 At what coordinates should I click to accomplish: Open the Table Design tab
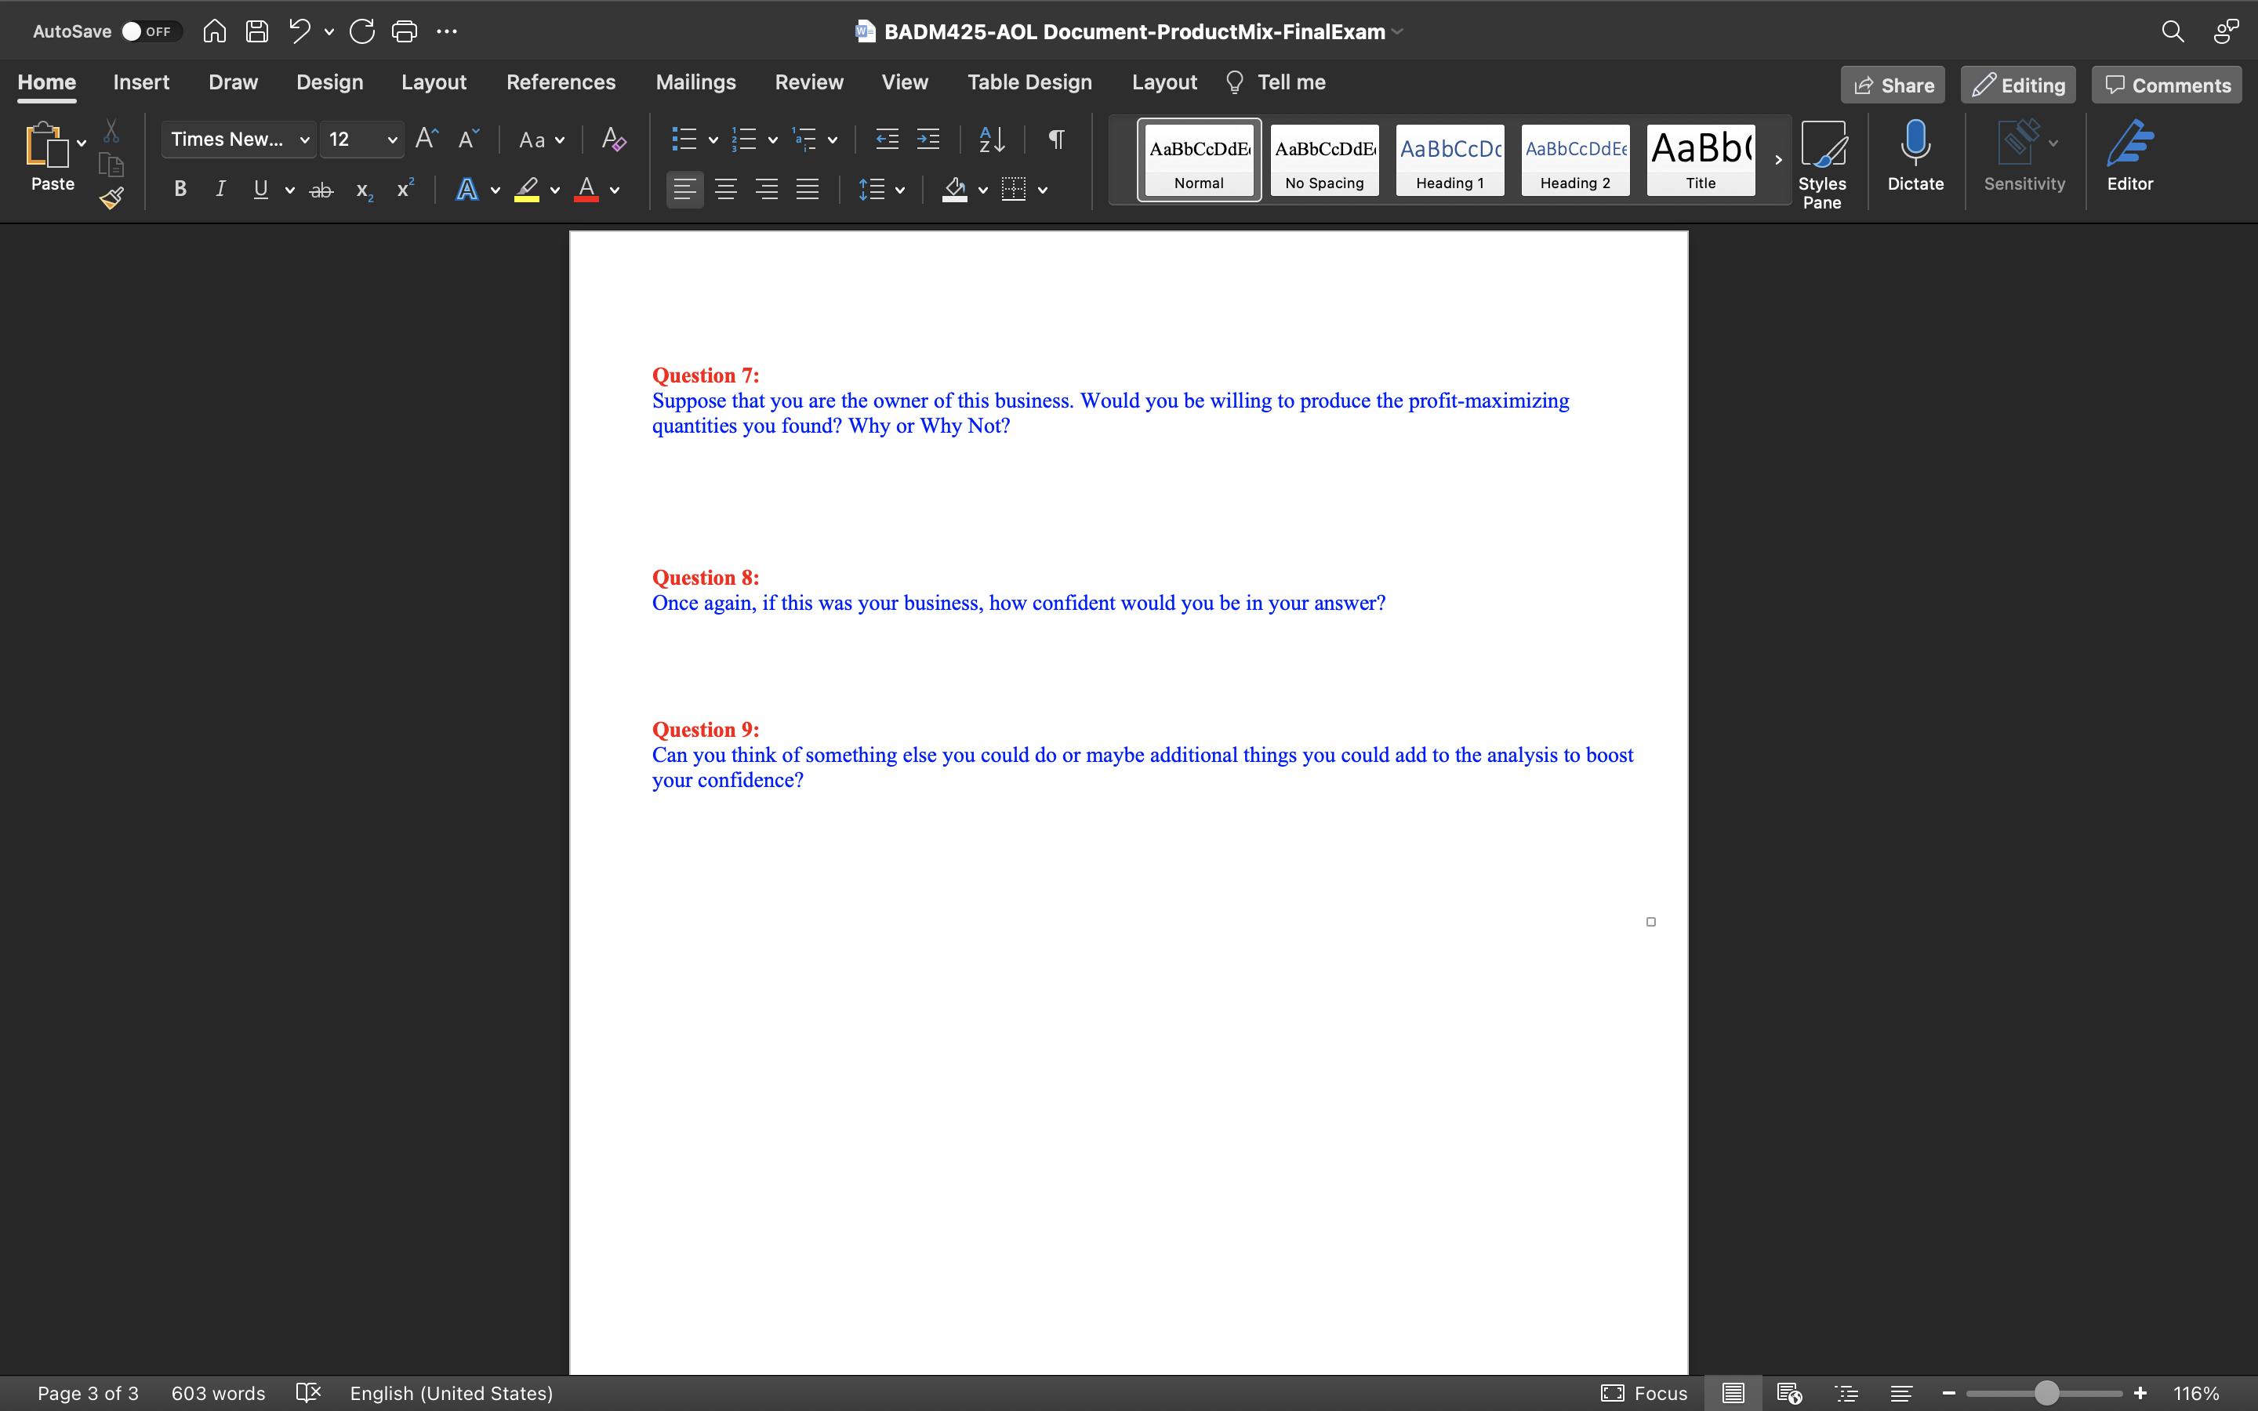pos(1029,82)
